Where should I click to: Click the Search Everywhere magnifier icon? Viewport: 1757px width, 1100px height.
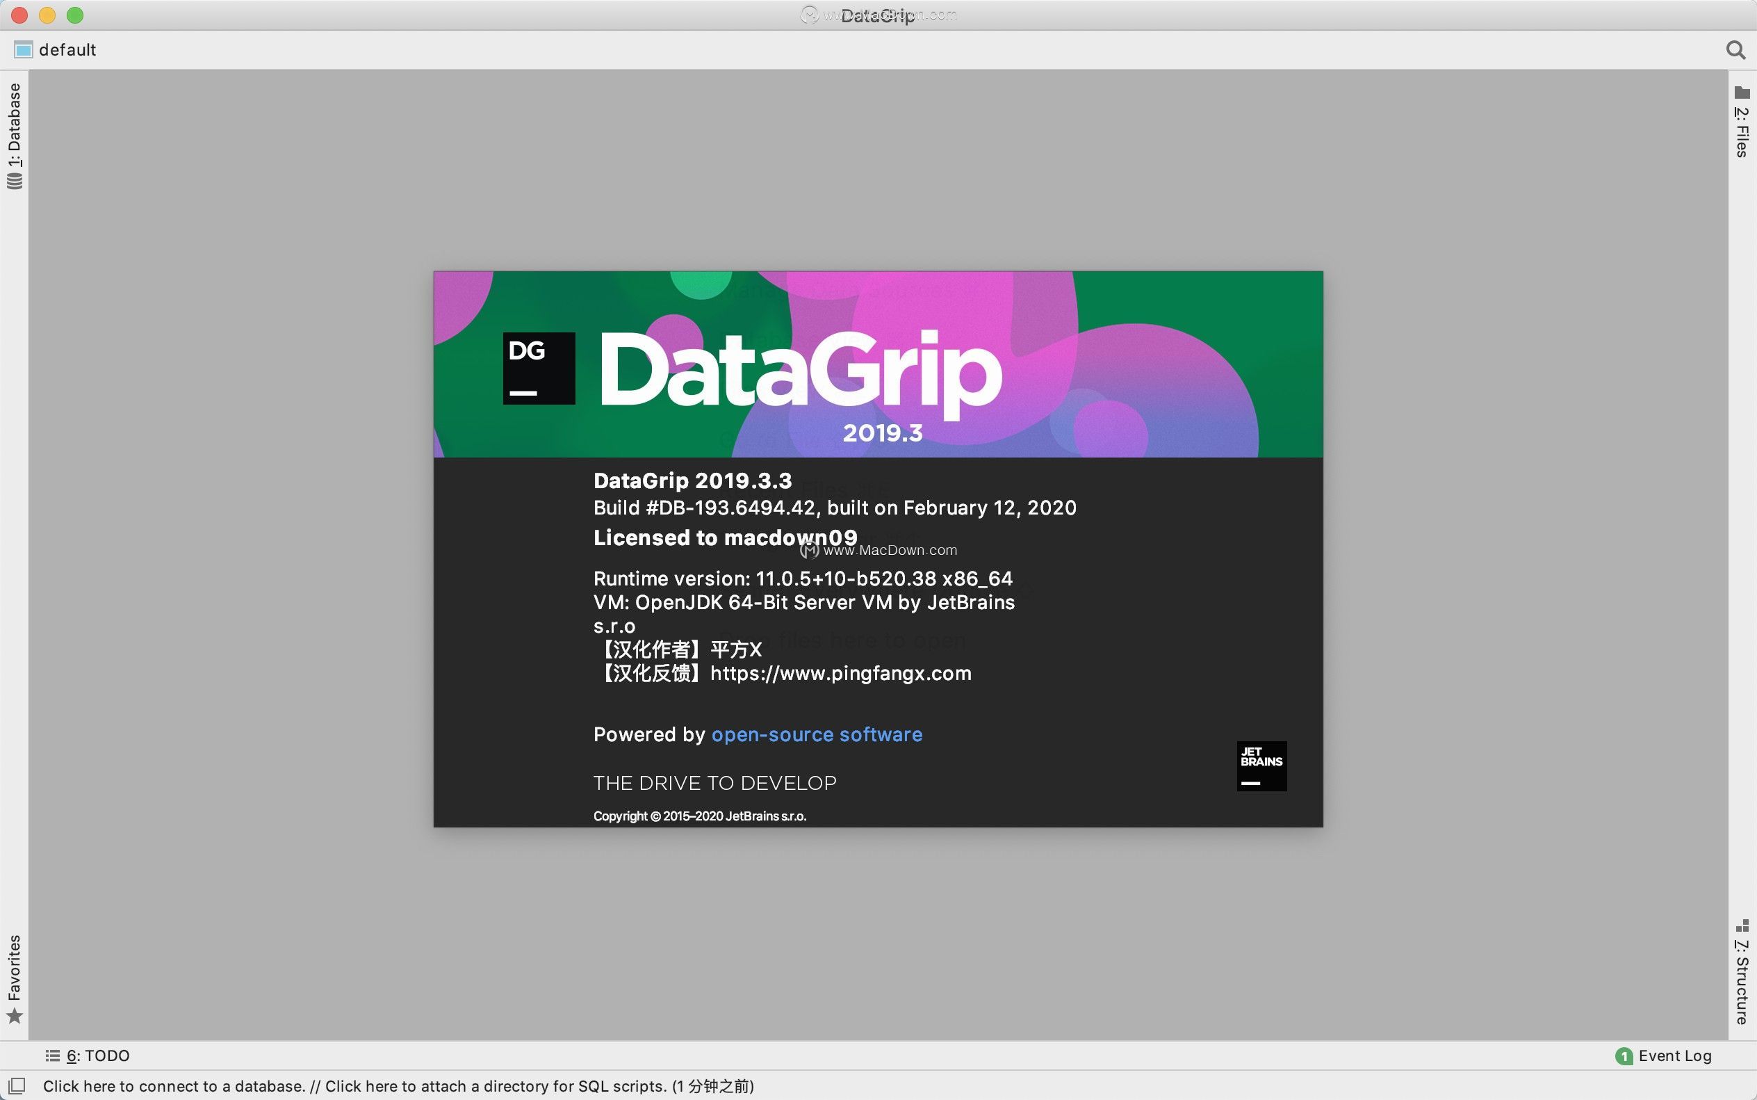(x=1736, y=49)
